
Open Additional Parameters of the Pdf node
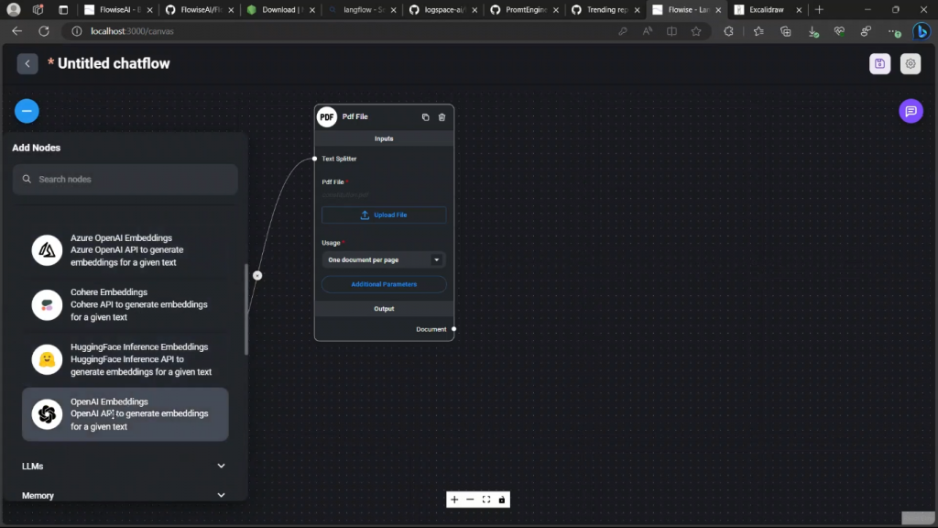384,284
